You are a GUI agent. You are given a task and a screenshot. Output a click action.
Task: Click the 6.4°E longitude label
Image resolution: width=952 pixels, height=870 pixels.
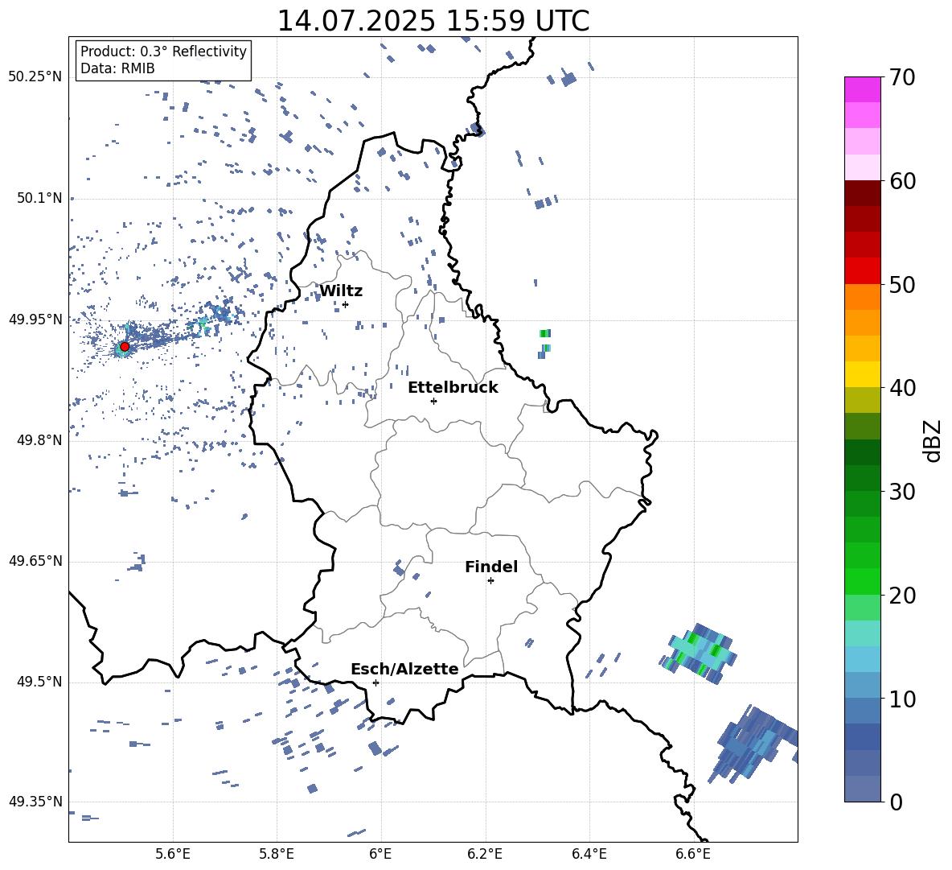click(589, 854)
